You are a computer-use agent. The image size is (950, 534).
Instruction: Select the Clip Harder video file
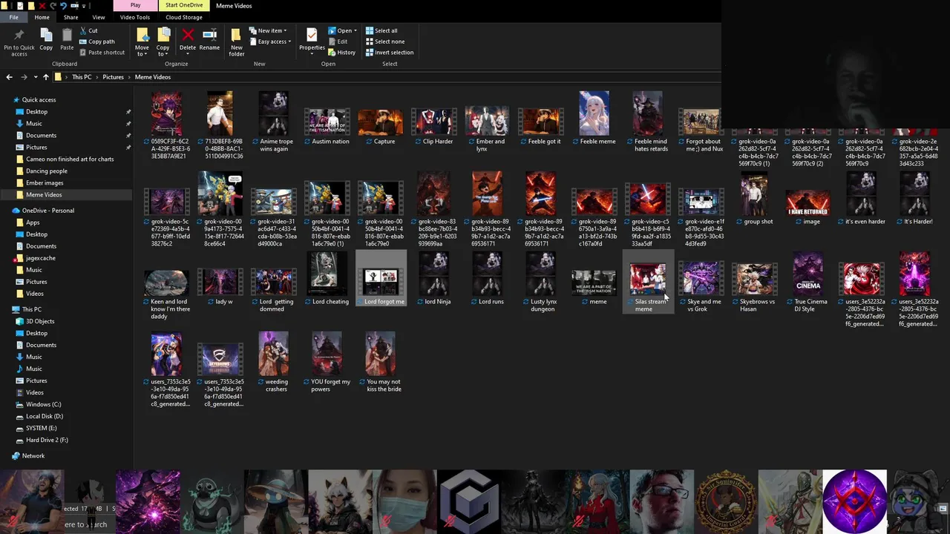pos(434,126)
